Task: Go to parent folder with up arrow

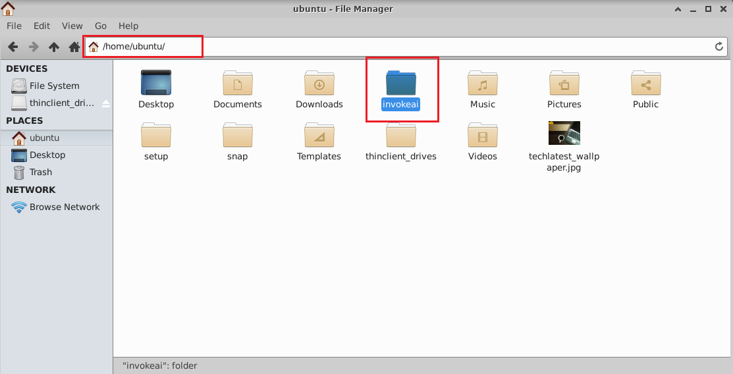Action: pyautogui.click(x=54, y=47)
